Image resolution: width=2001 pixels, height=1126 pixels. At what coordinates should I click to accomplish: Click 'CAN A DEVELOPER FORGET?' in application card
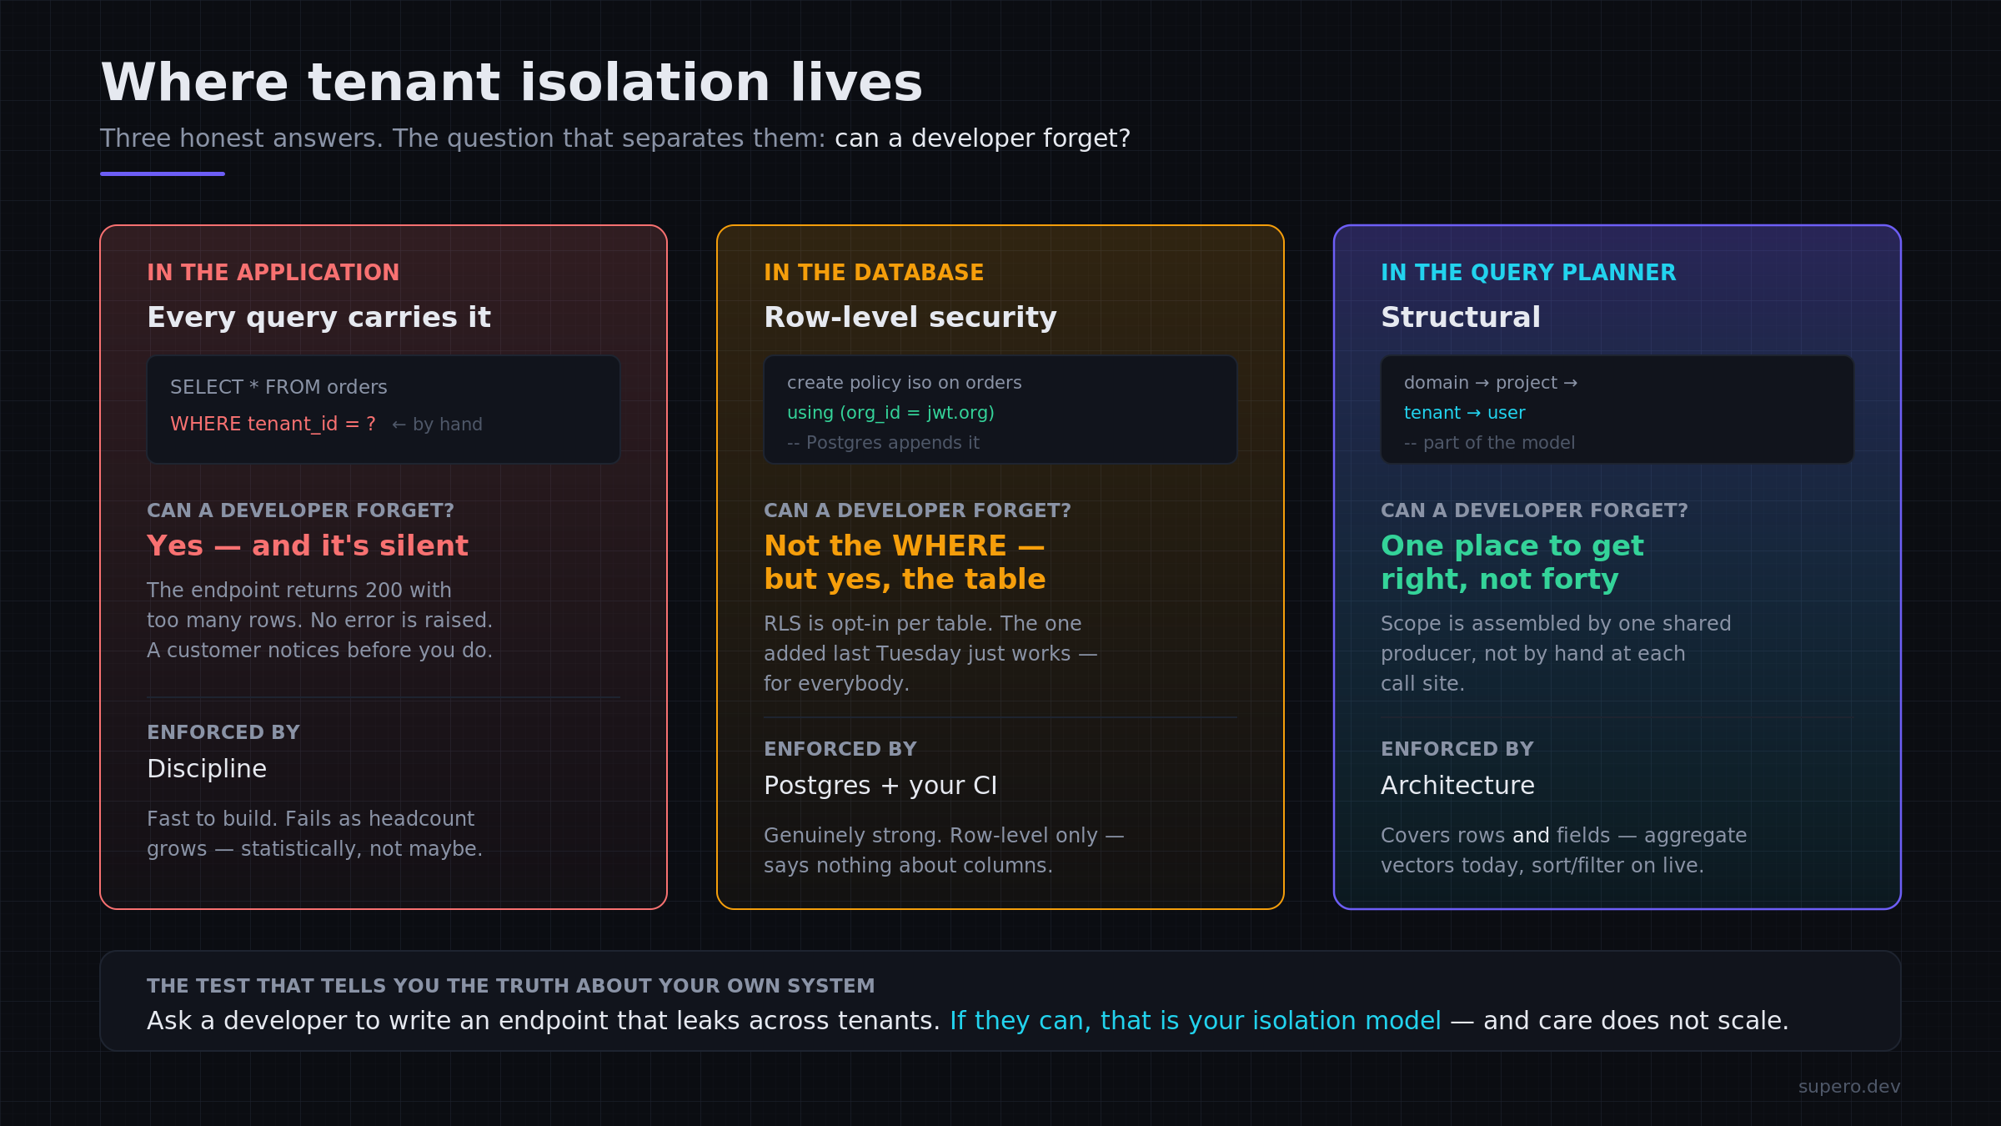[x=300, y=510]
